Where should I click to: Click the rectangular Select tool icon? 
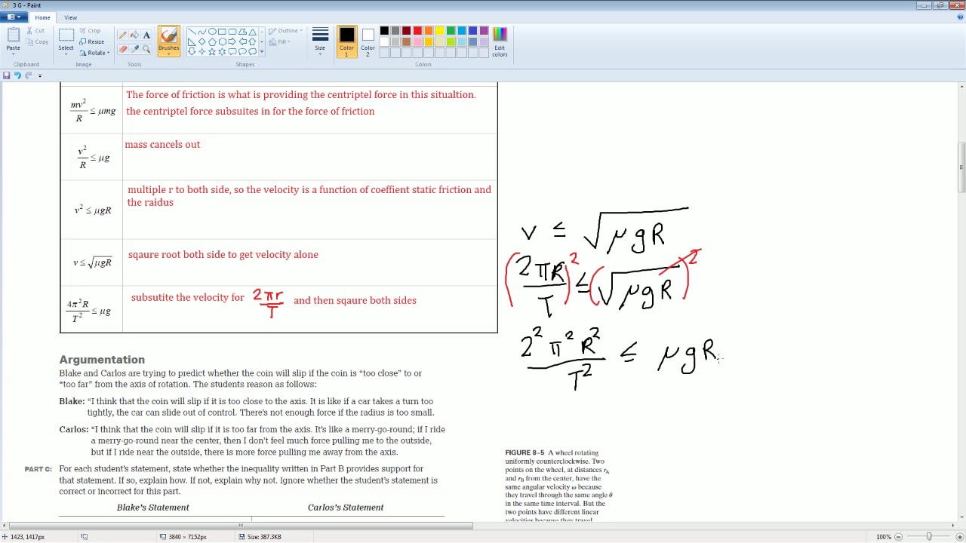(66, 35)
